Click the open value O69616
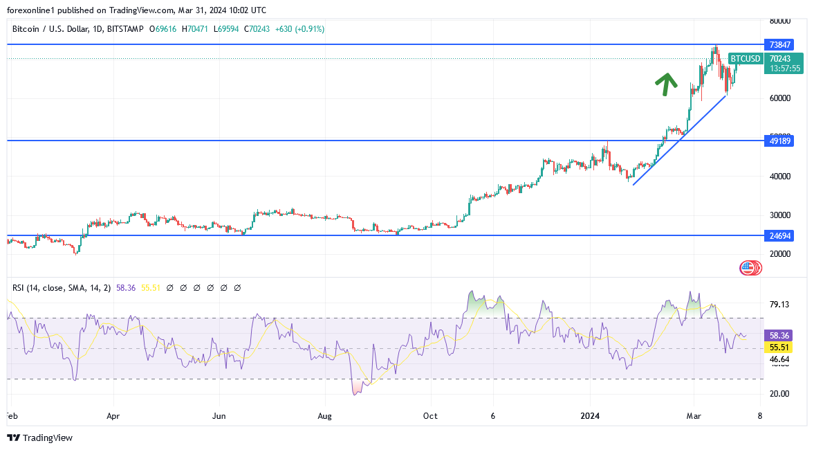The height and width of the screenshot is (450, 814). point(163,29)
